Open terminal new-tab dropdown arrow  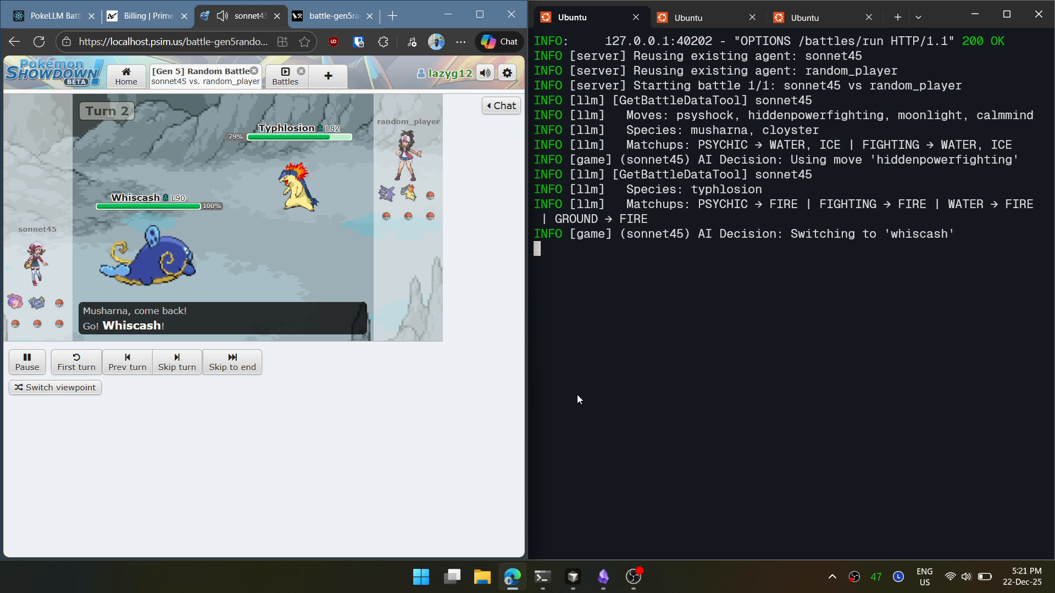(x=918, y=18)
